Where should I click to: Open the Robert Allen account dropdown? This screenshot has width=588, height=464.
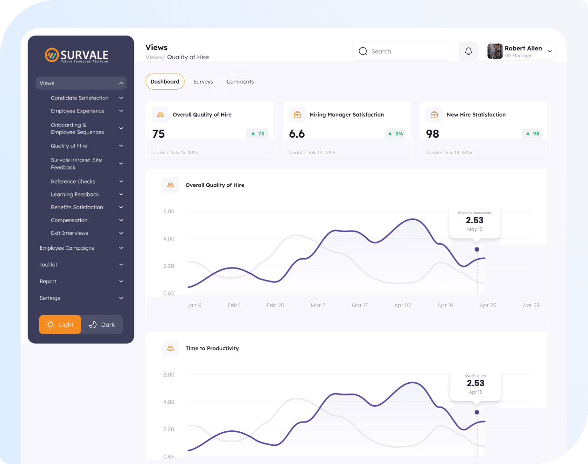coord(550,51)
